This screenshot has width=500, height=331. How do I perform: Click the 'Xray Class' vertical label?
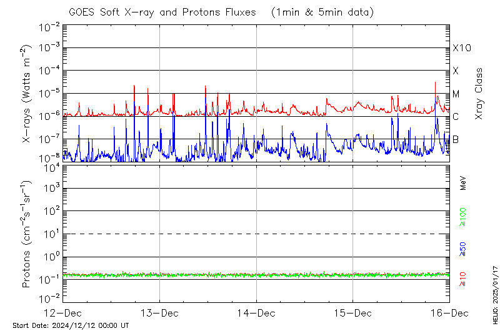click(479, 94)
